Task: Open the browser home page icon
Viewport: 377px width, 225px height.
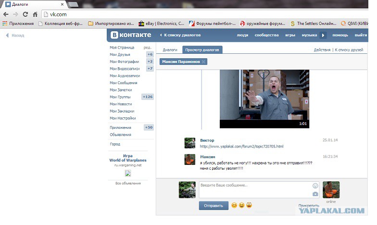Action: tap(35, 14)
